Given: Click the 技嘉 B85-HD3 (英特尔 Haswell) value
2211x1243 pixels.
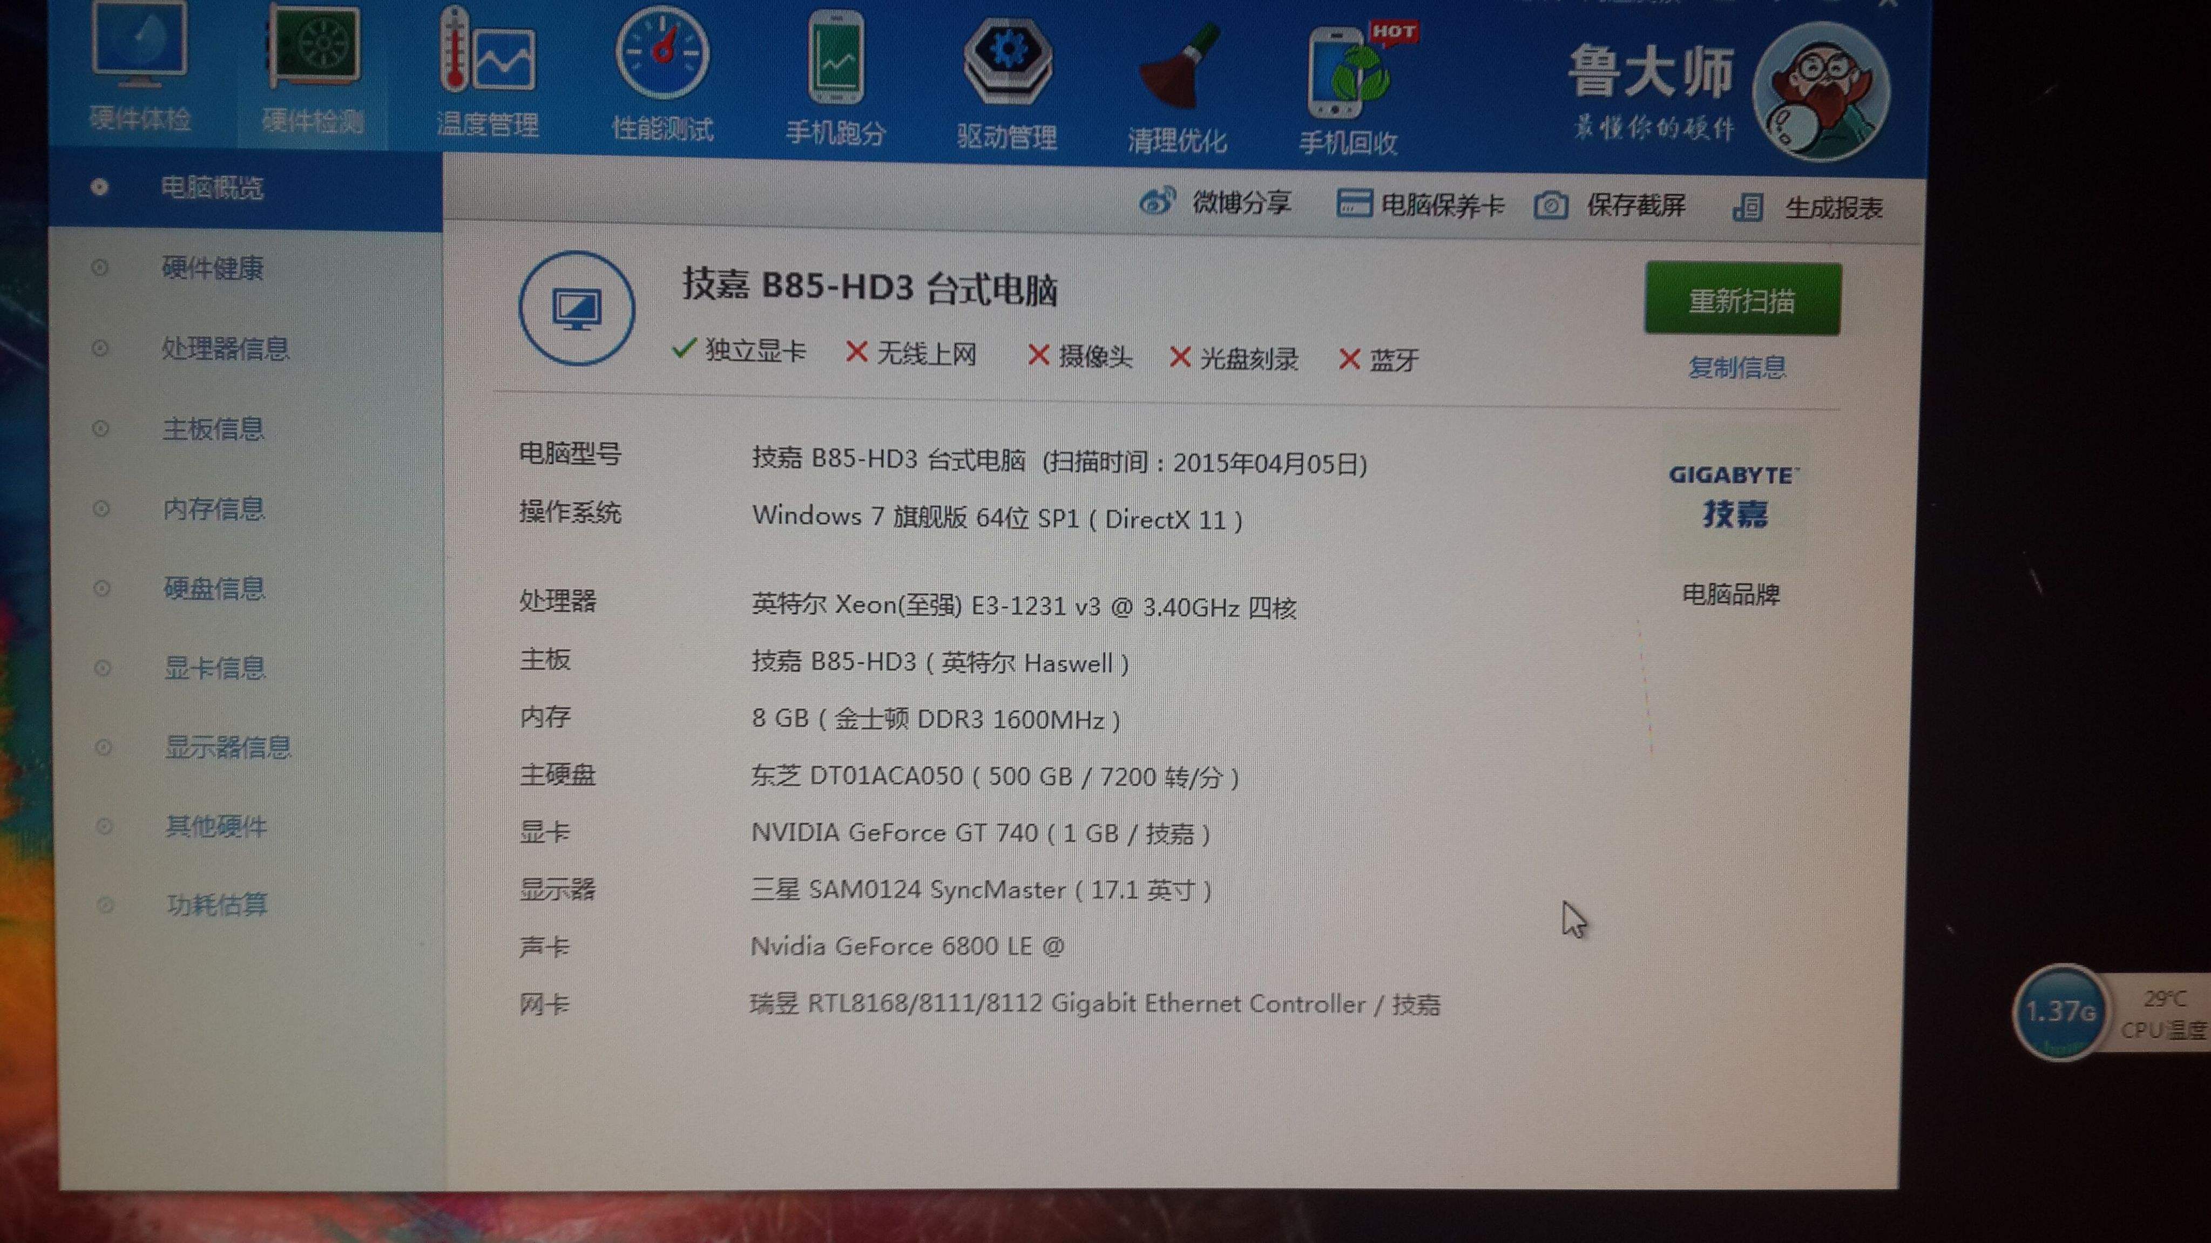Looking at the screenshot, I should [x=941, y=662].
